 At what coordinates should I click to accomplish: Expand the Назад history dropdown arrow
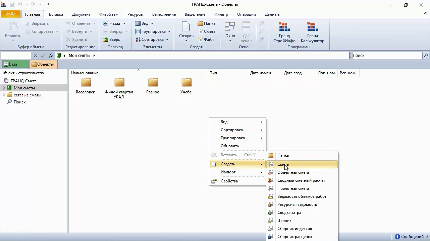coord(124,23)
